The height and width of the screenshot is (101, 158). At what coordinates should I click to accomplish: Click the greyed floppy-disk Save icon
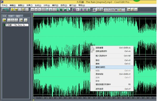[x=20, y=10]
